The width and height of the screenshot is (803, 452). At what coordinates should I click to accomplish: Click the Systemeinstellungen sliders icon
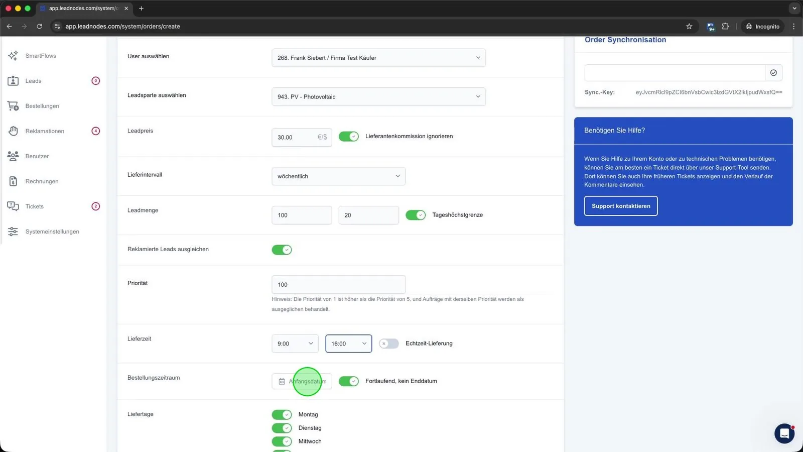click(13, 232)
